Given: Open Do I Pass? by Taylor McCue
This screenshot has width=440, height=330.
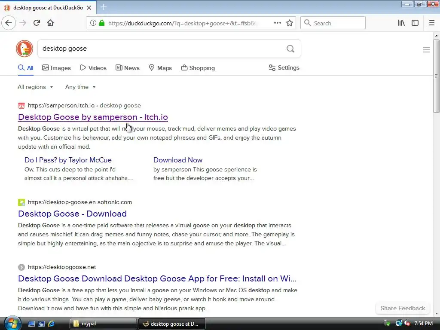Looking at the screenshot, I should pyautogui.click(x=68, y=160).
